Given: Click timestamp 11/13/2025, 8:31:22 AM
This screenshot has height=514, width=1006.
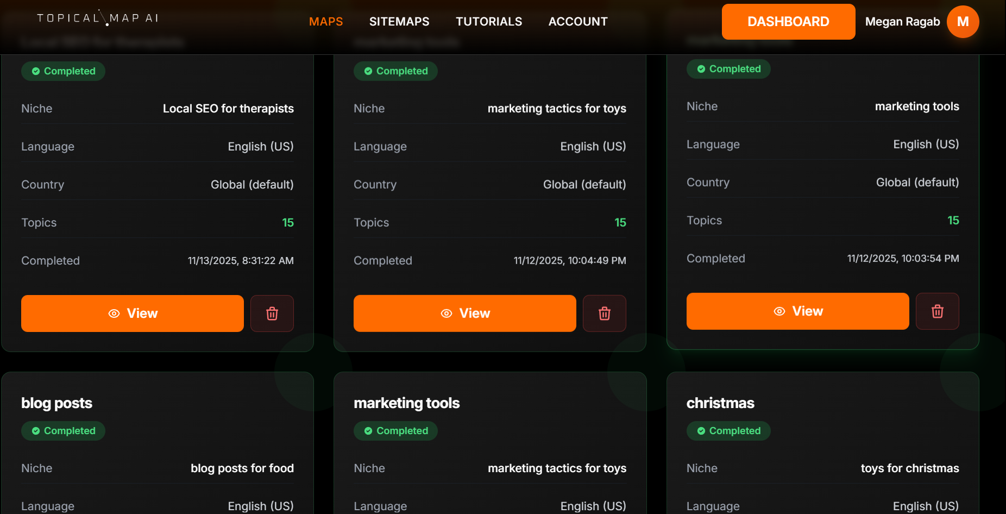Looking at the screenshot, I should [241, 261].
